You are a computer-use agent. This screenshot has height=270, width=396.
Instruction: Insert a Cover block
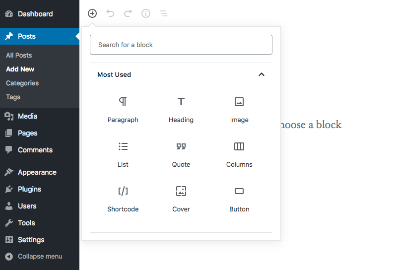point(181,200)
